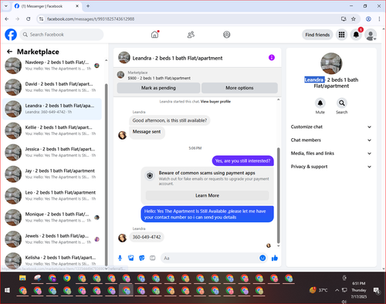Open the Friends icon in top navigation
This screenshot has height=304, width=386.
click(191, 35)
